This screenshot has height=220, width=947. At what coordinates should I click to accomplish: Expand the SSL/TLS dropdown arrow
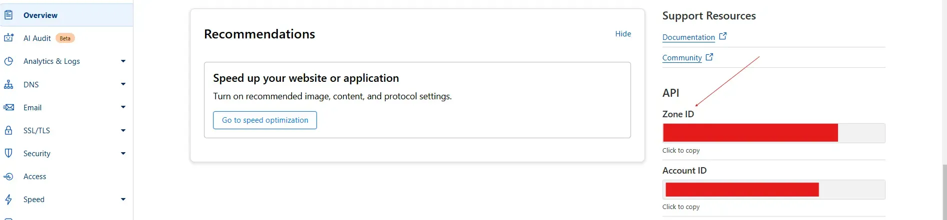click(x=123, y=131)
